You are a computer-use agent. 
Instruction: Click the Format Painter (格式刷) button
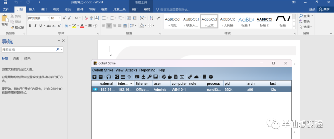click(17, 27)
